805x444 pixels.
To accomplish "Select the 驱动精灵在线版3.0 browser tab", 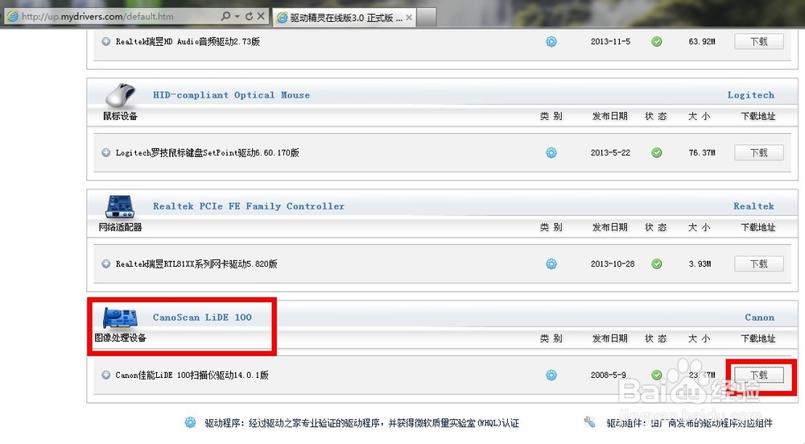I will click(344, 18).
